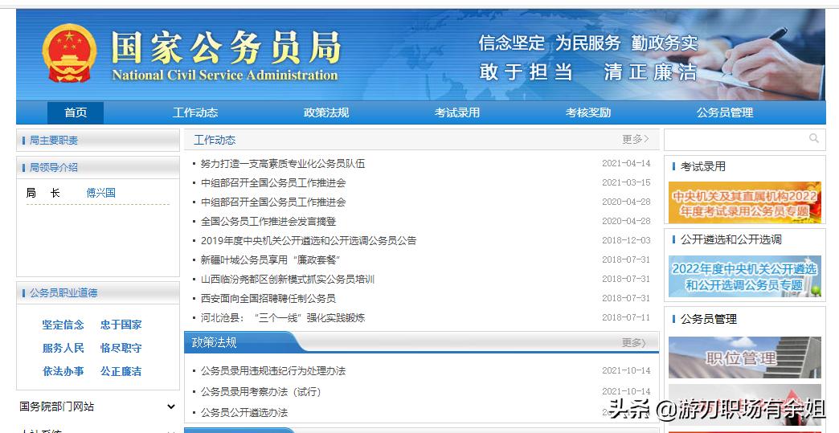The width and height of the screenshot is (839, 433).
Task: Click the 公正廉洁 link
Action: [x=121, y=371]
